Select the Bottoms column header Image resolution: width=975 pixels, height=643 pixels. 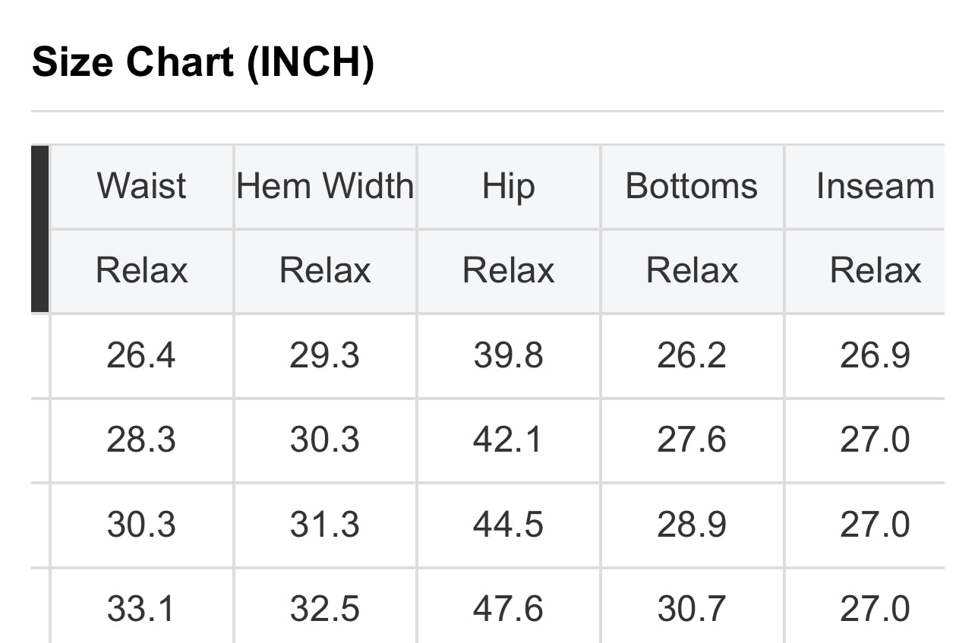(x=692, y=187)
